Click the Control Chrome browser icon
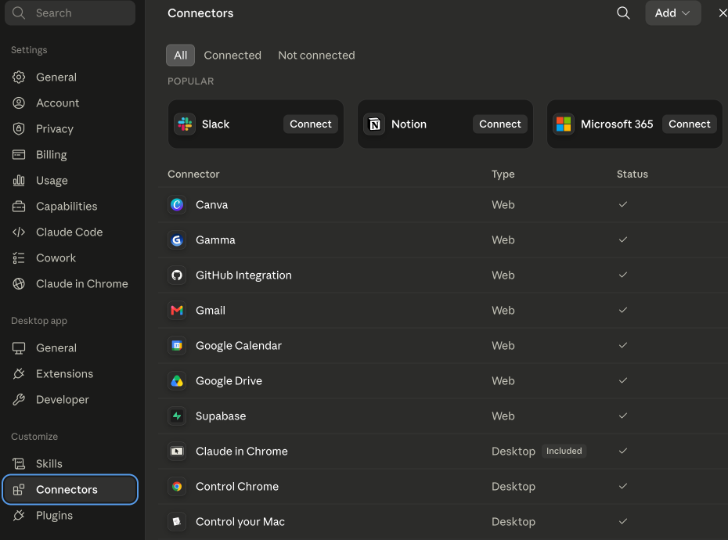The width and height of the screenshot is (728, 540). pos(177,487)
